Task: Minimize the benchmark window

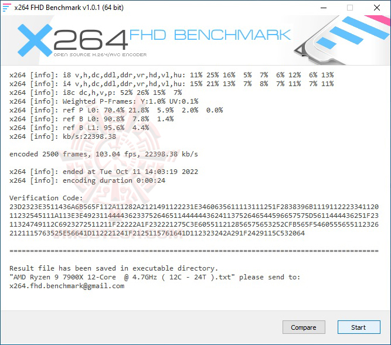Action: tap(324, 8)
